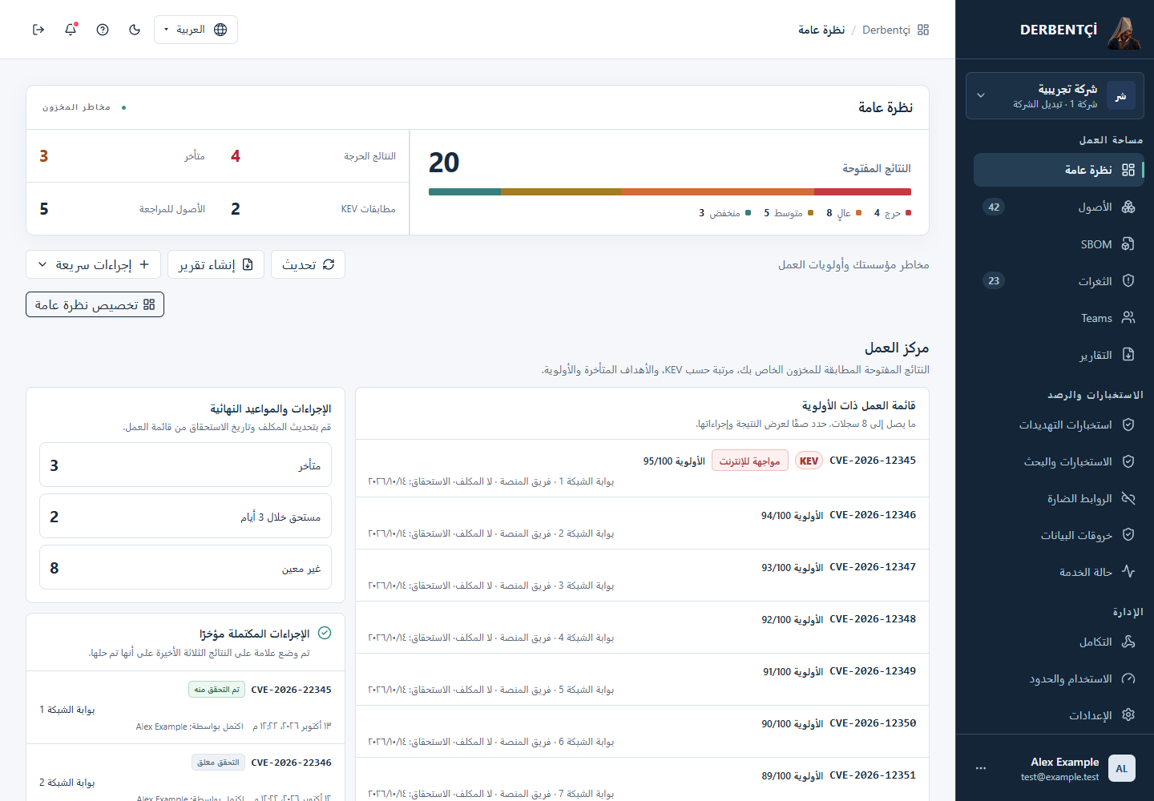The height and width of the screenshot is (801, 1154).
Task: Click the AL user avatar
Action: coord(1121,768)
